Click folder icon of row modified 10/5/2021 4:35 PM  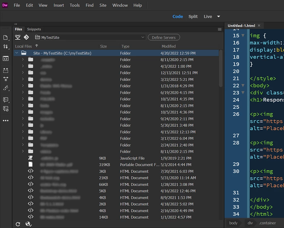(x=31, y=99)
